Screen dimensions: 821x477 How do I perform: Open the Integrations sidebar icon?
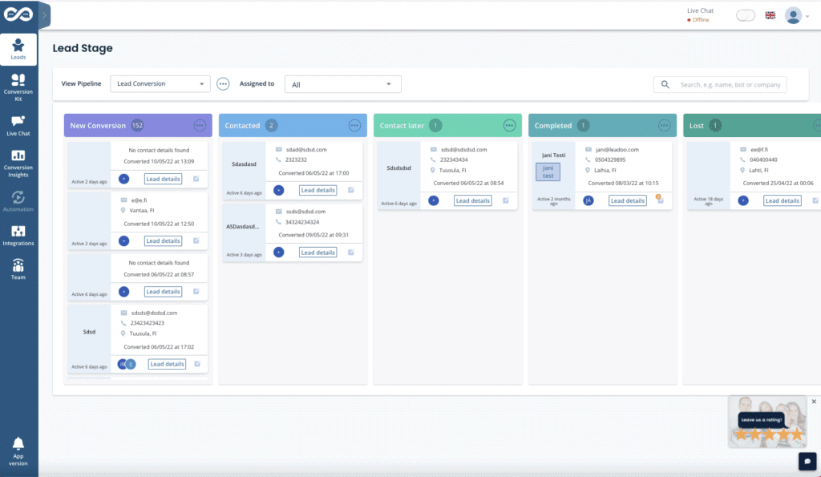pyautogui.click(x=18, y=235)
